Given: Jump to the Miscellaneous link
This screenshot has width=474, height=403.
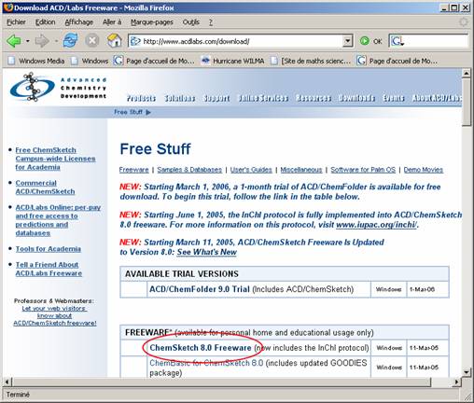Looking at the screenshot, I should click(301, 170).
